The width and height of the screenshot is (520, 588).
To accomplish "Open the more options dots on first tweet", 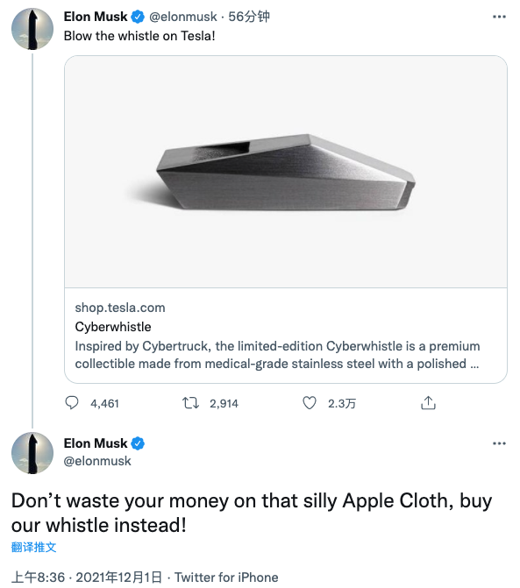I will [499, 17].
